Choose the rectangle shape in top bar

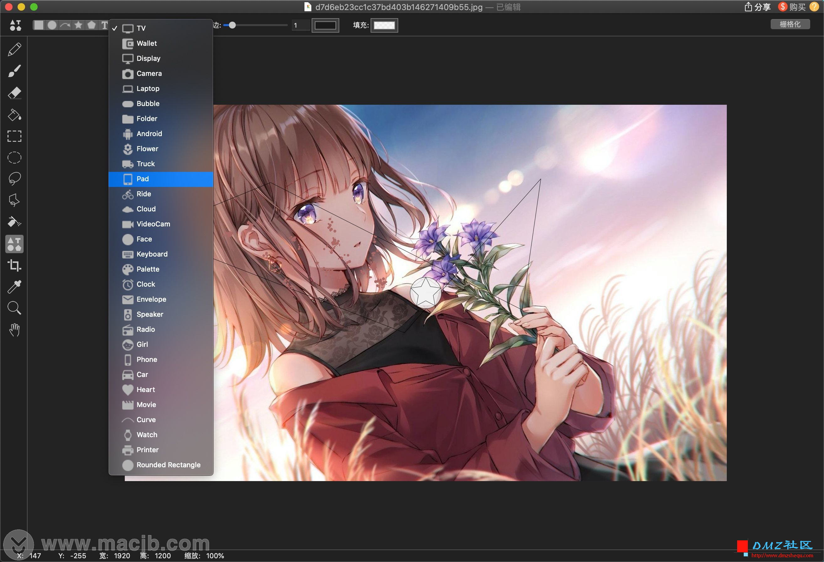pyautogui.click(x=39, y=25)
